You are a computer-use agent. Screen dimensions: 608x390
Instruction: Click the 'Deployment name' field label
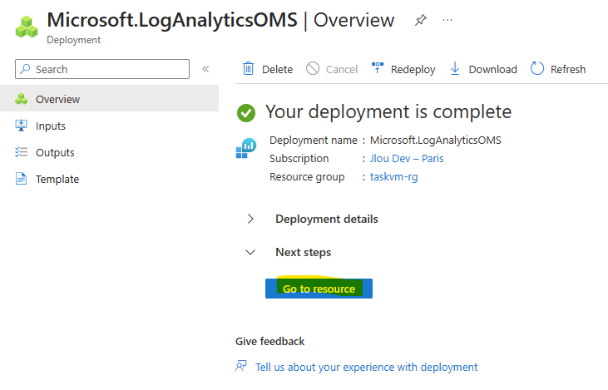[314, 140]
